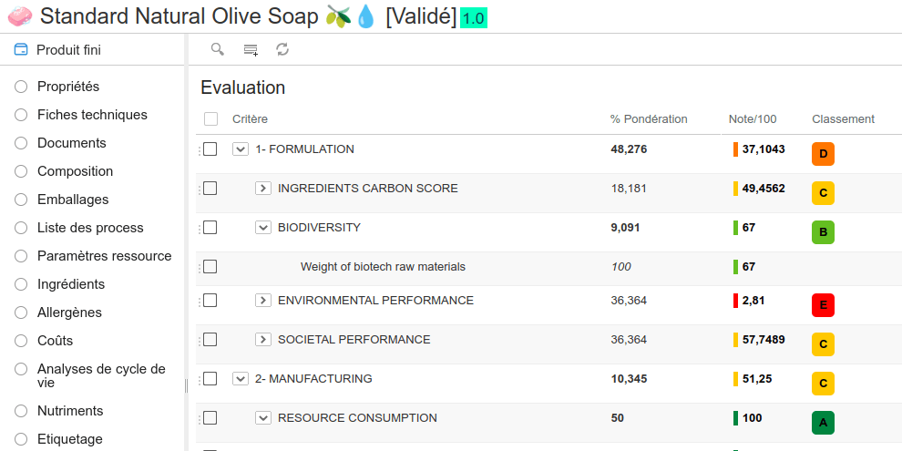Click the add row list icon
This screenshot has width=902, height=451.
[x=251, y=49]
